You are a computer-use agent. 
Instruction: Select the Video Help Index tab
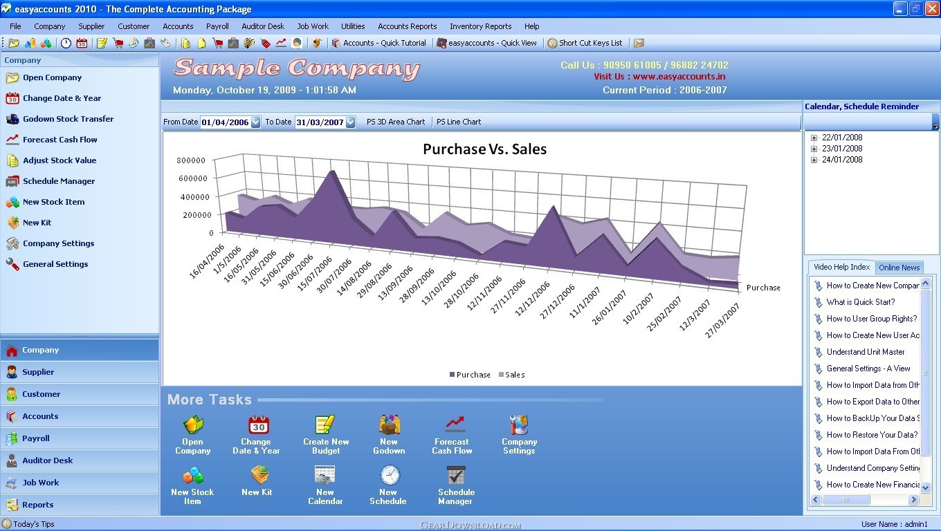841,267
